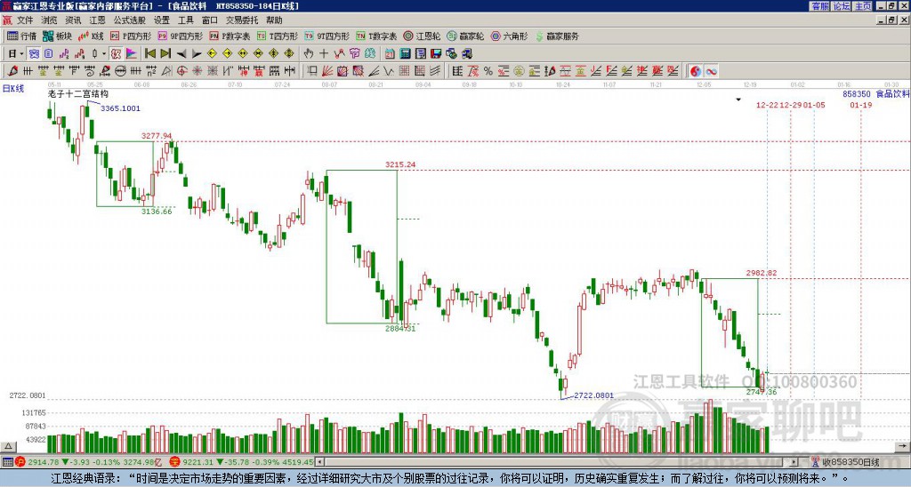The width and height of the screenshot is (911, 487).
Task: Open the 9P四方形 tool
Action: (x=180, y=36)
